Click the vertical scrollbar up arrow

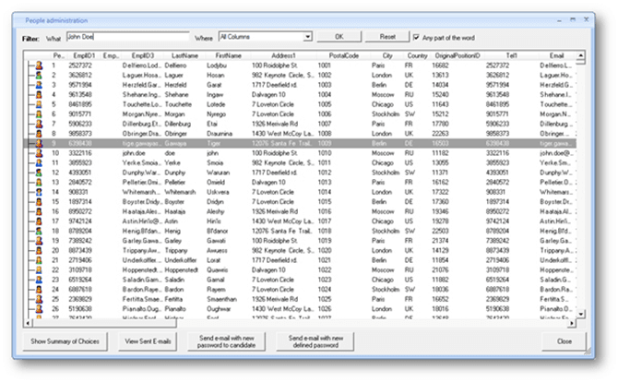(x=580, y=56)
